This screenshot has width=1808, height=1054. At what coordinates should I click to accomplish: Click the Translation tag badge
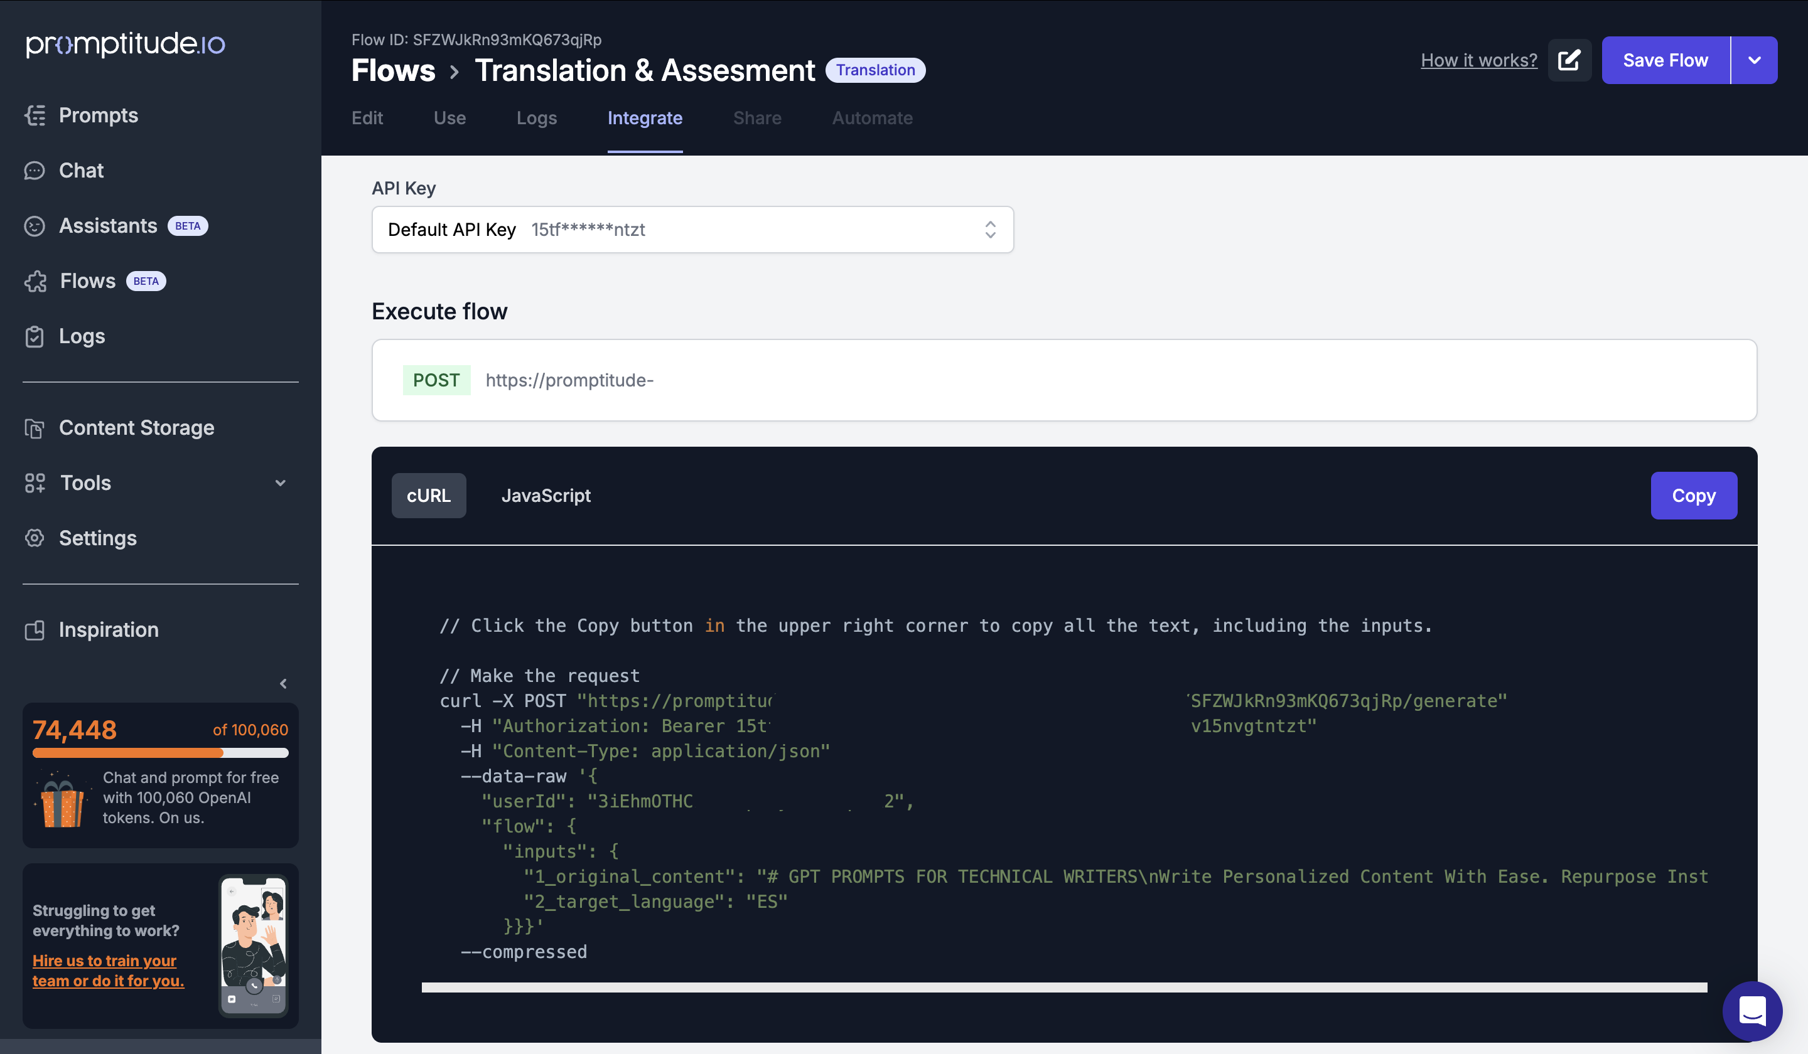pyautogui.click(x=875, y=70)
